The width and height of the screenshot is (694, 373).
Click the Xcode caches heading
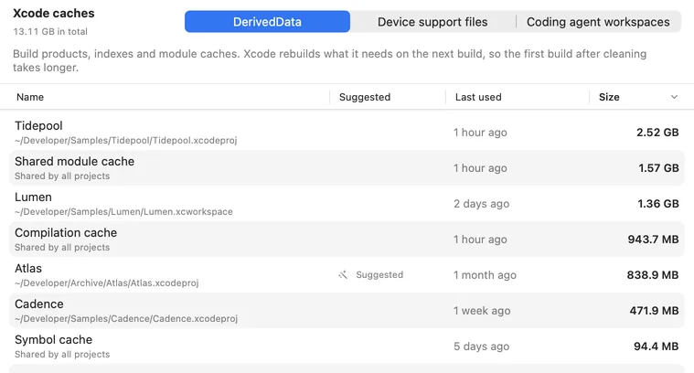pyautogui.click(x=54, y=14)
